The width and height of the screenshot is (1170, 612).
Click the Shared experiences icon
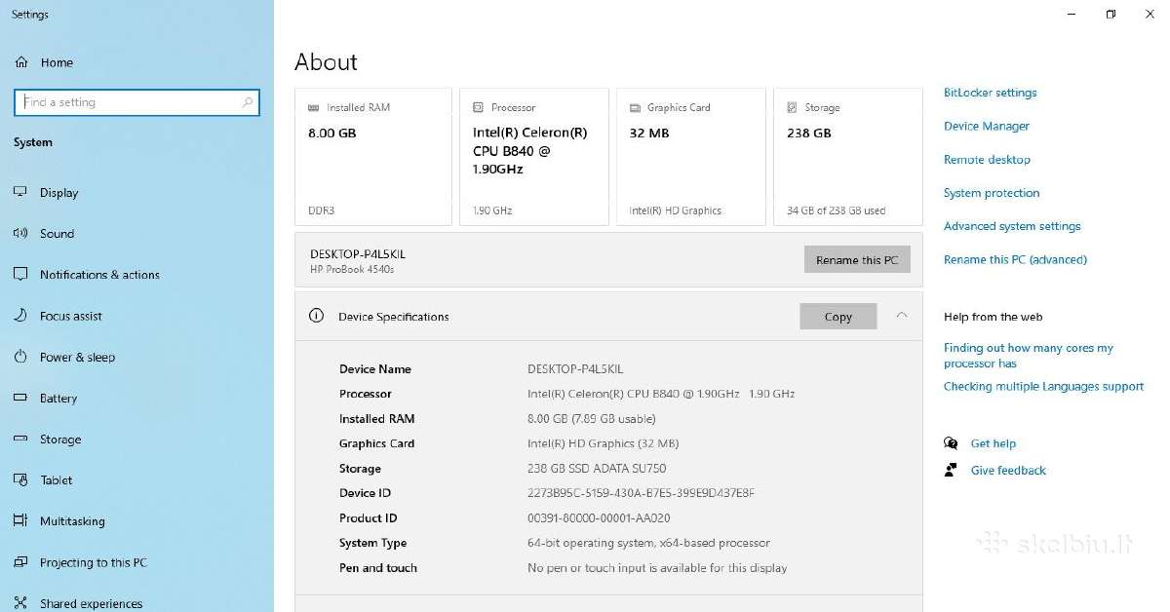coord(20,603)
